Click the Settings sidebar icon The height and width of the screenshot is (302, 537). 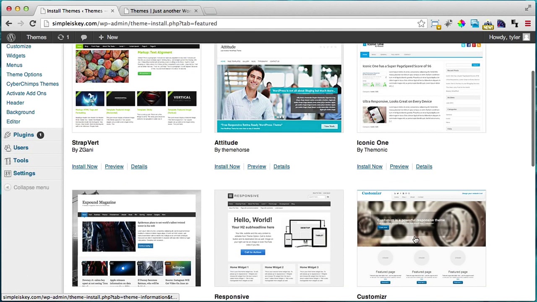[8, 173]
